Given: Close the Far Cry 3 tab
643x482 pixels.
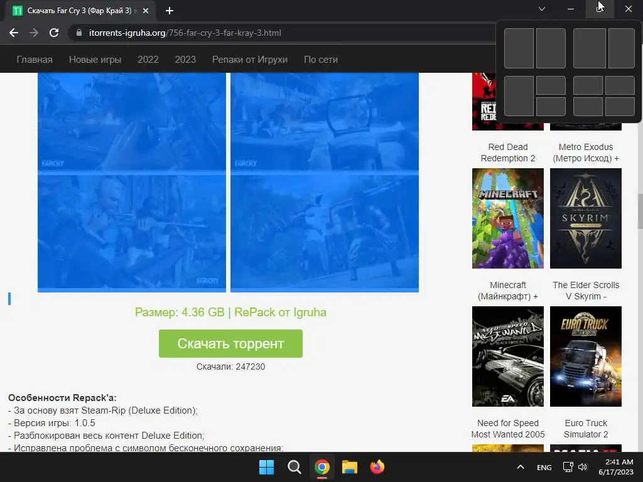Looking at the screenshot, I should (x=146, y=11).
